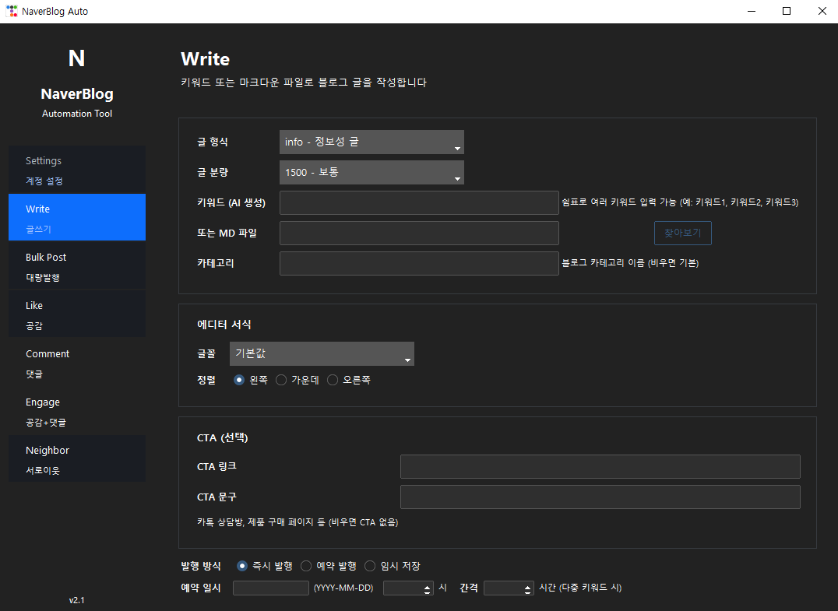Click the (YYYY-MM-DD) format hint
Screen dimensions: 838x611
tap(343, 588)
